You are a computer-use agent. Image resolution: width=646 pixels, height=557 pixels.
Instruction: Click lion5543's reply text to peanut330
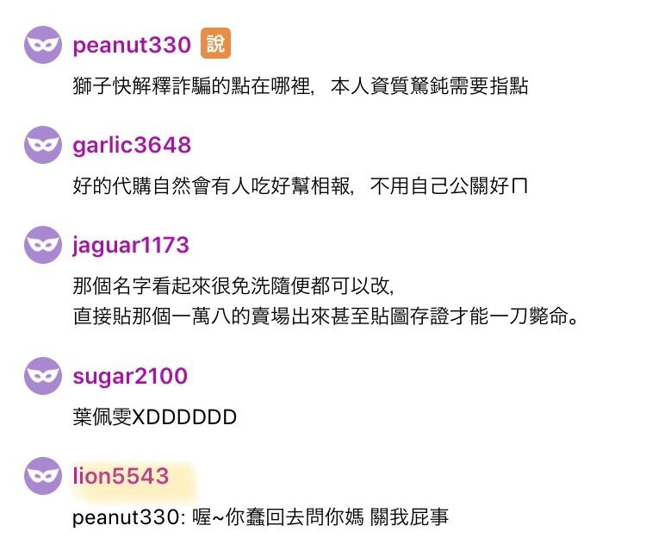(x=260, y=517)
